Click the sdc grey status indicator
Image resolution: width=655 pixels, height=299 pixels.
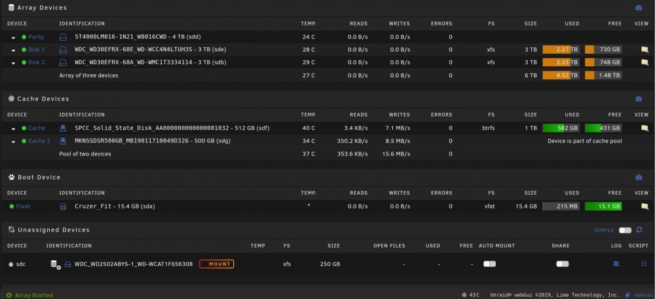tap(11, 264)
